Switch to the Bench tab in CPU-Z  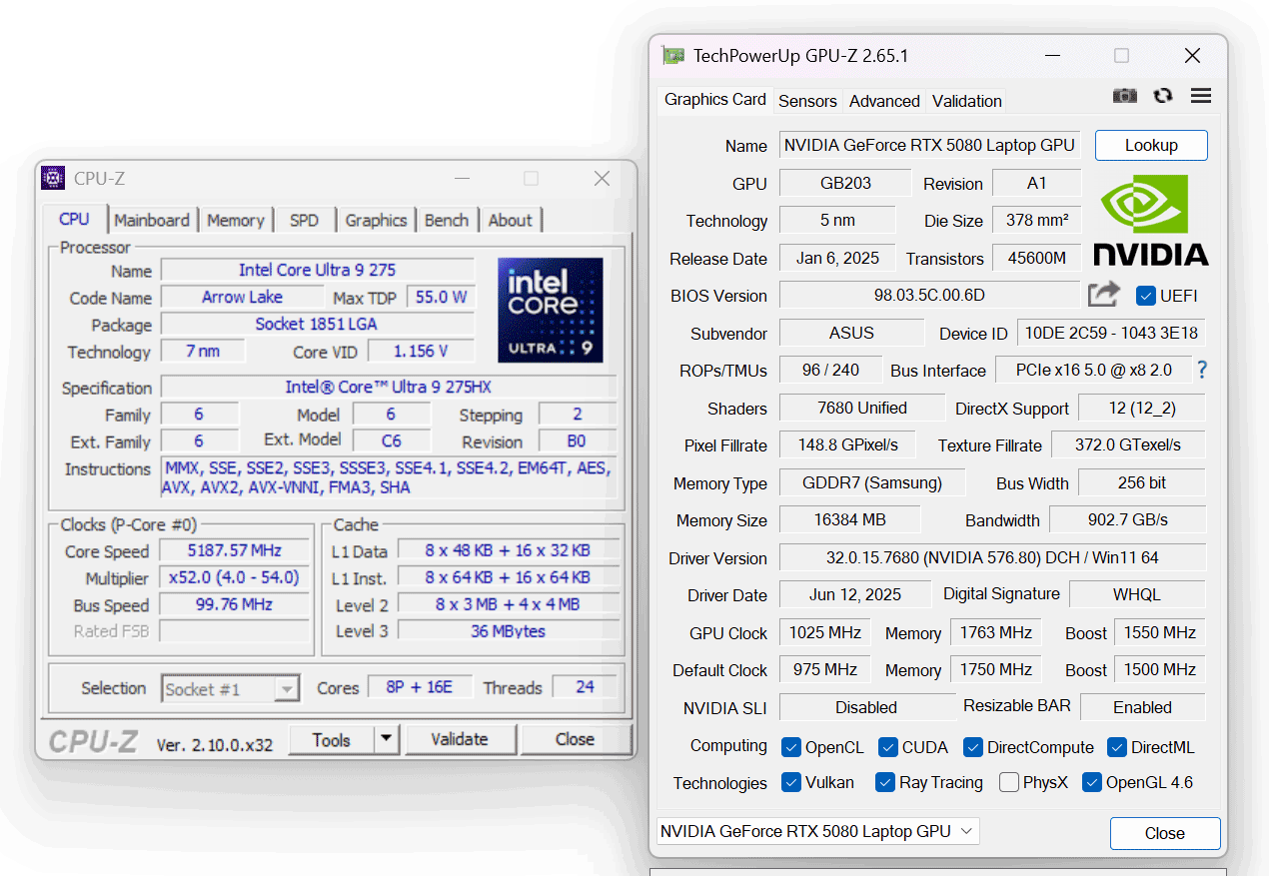(447, 220)
